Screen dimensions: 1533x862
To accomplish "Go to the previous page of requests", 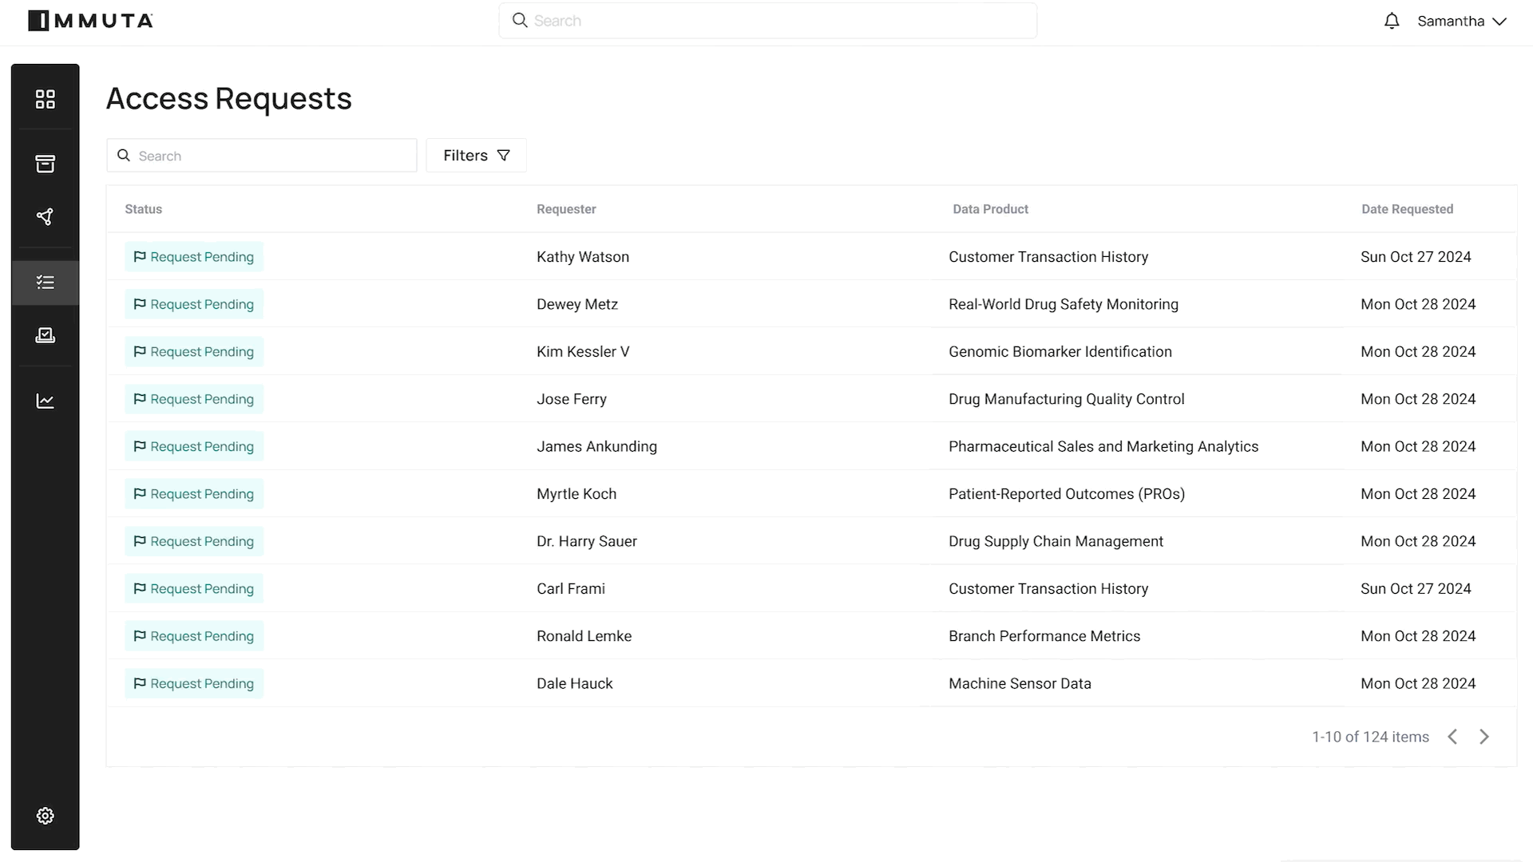I will coord(1452,737).
